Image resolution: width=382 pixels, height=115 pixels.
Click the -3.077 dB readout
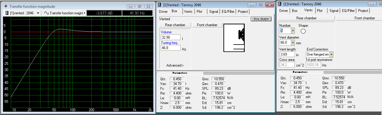pos(104,13)
